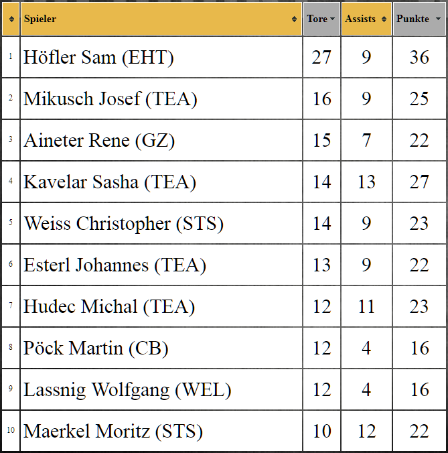Click Kavelar Sasha's 13 assists cell
Screen dimensions: 448x453
coord(366,182)
